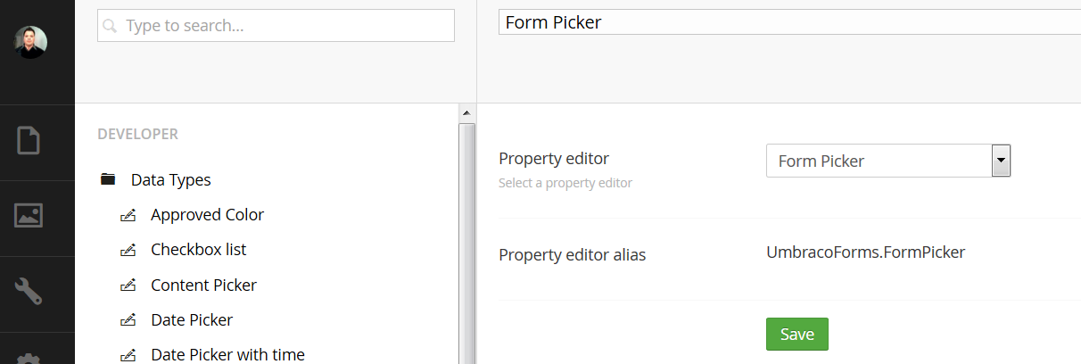Select the Form Picker combo box

(888, 161)
